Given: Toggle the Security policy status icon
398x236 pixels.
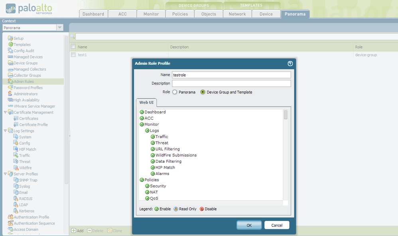Looking at the screenshot, I should coord(147,186).
